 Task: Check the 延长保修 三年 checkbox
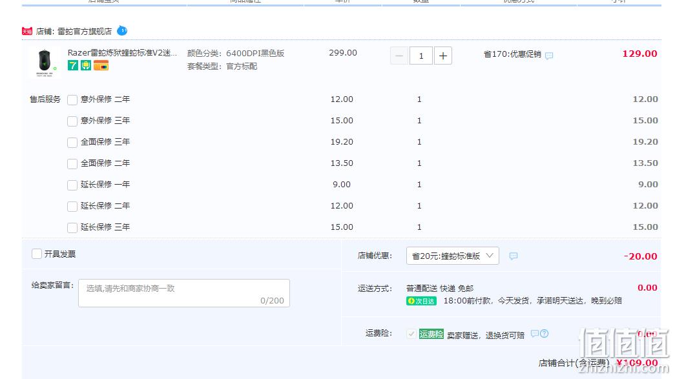72,227
